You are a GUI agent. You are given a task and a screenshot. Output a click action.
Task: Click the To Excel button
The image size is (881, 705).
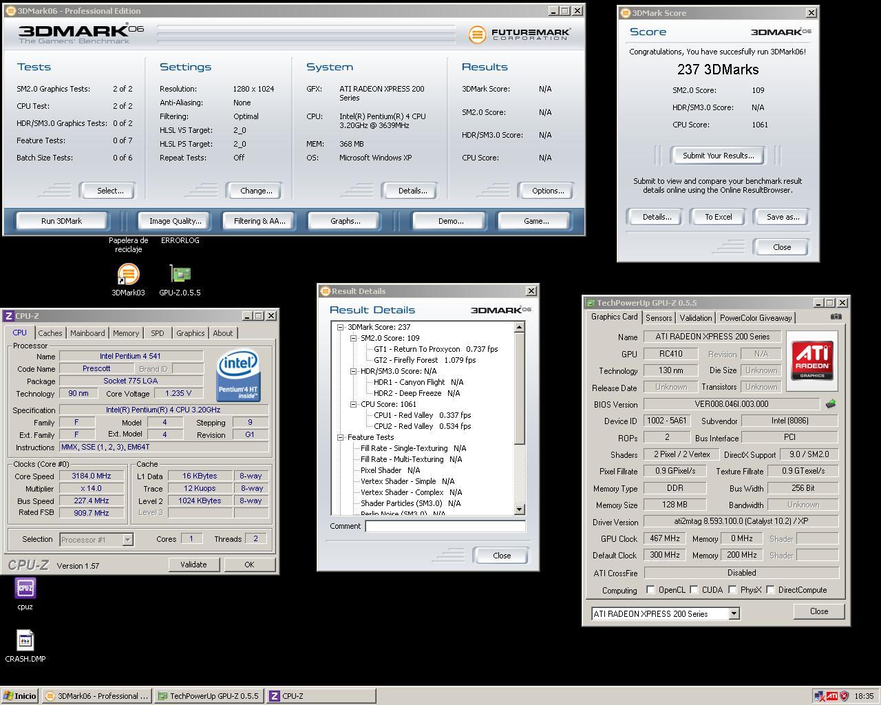pyautogui.click(x=718, y=217)
